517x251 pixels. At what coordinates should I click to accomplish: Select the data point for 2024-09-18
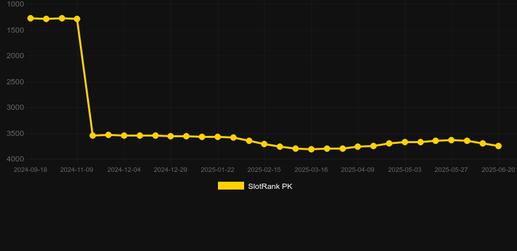click(30, 18)
